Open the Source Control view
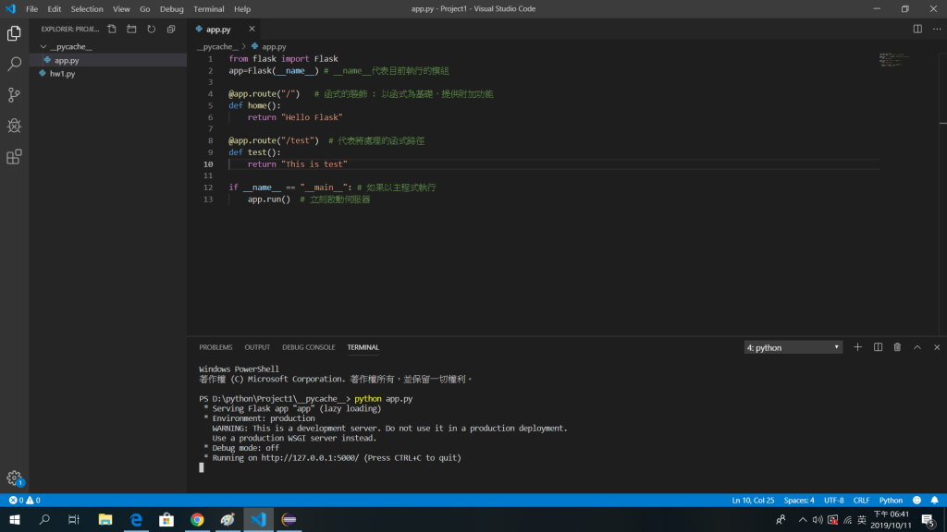Image resolution: width=947 pixels, height=532 pixels. pos(14,95)
